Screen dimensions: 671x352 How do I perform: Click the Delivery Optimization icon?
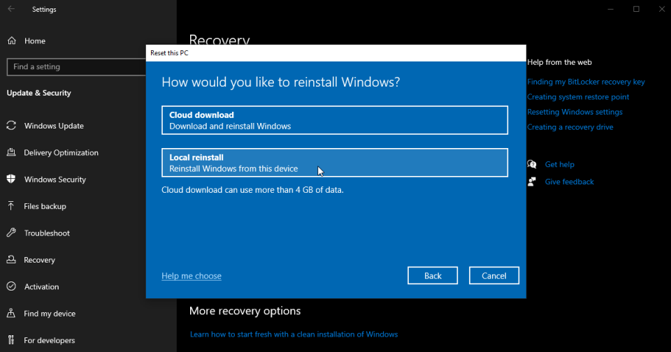12,152
